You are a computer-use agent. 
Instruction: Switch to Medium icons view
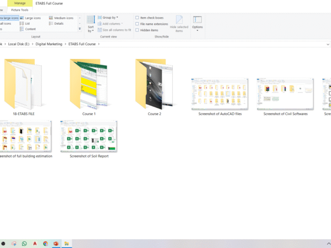tap(61, 18)
